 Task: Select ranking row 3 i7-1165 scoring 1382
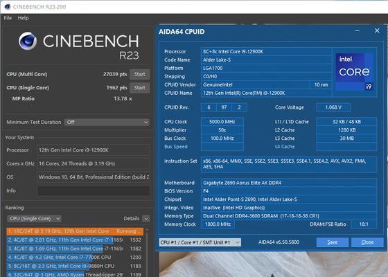pos(75,249)
